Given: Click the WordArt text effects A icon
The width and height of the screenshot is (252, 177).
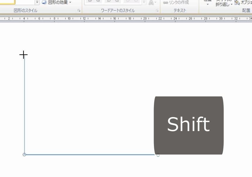Looking at the screenshot, I should 152,2.
